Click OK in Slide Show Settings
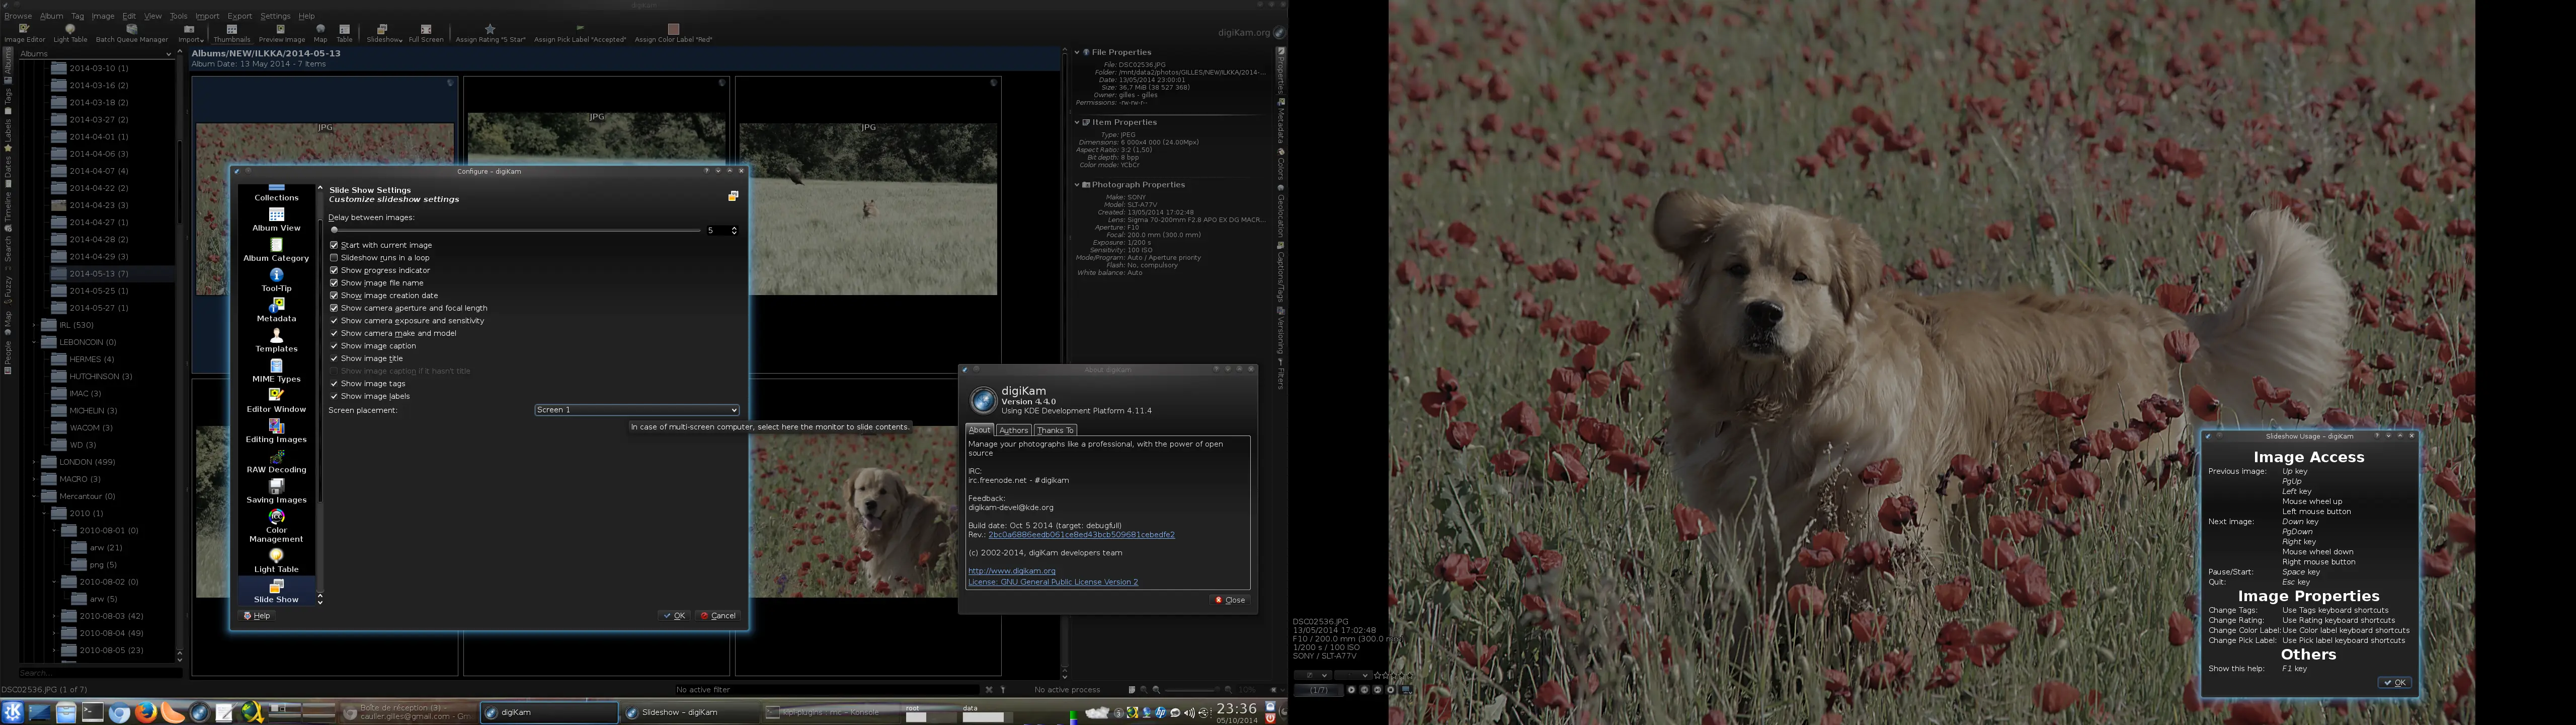The image size is (2576, 725). pyautogui.click(x=675, y=615)
